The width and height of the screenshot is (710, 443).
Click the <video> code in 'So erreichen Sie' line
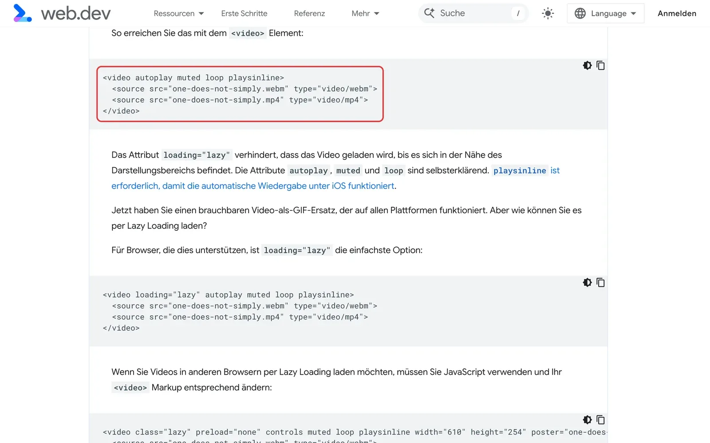click(248, 33)
